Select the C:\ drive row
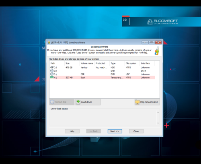Viewport: 201px width, 164px height. [103, 67]
